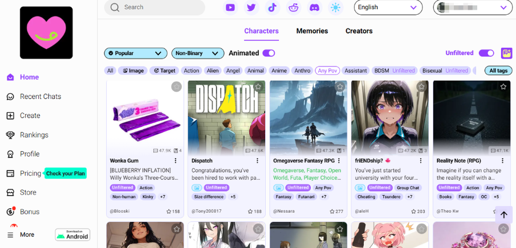Viewport: 516px width, 248px height.
Task: Switch to the Creators tab
Action: (359, 31)
